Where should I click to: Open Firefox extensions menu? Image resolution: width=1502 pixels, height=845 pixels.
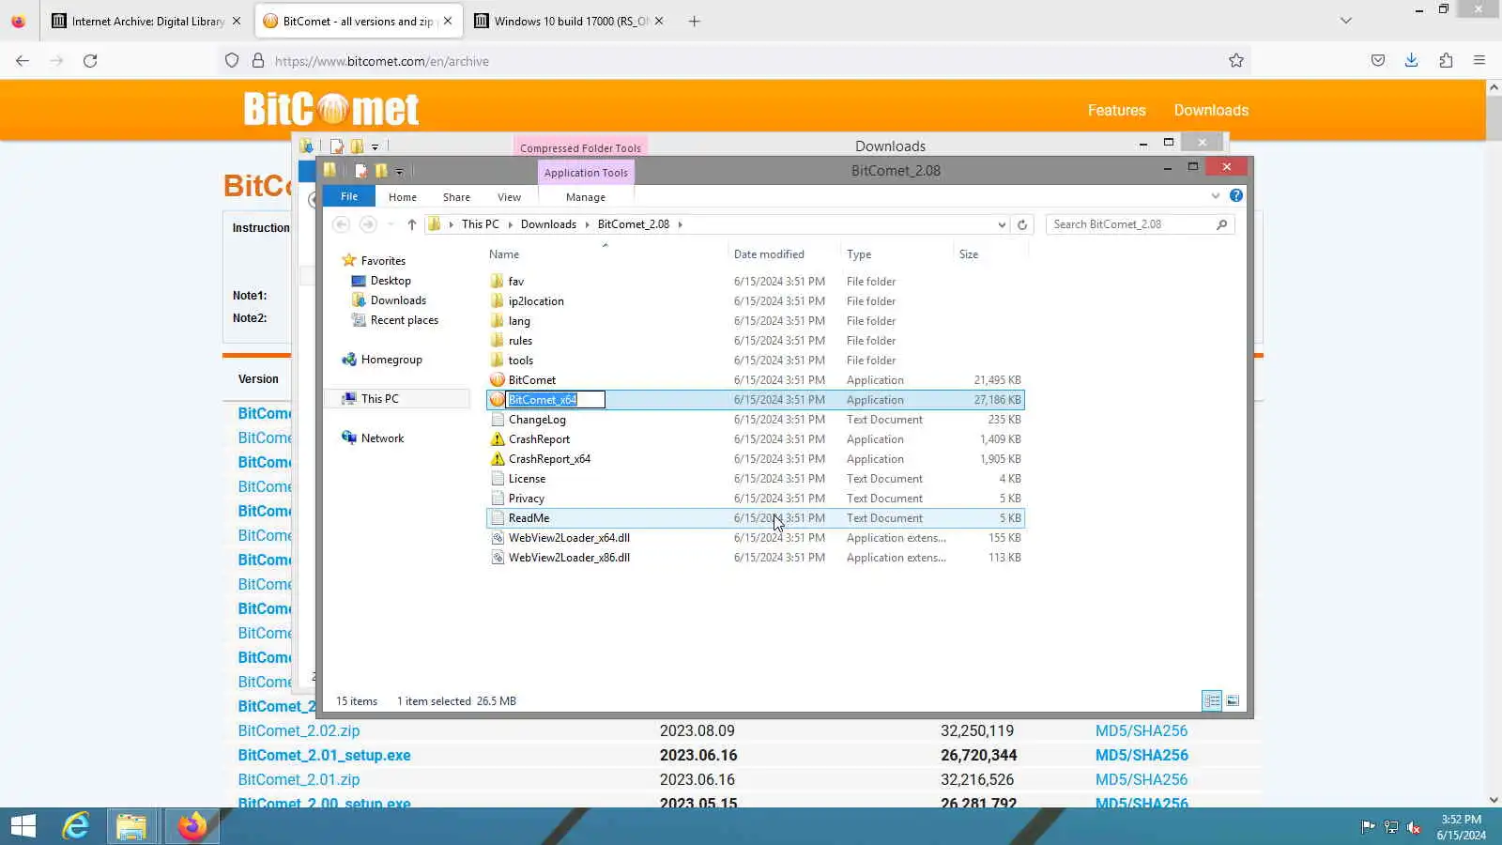(1446, 61)
